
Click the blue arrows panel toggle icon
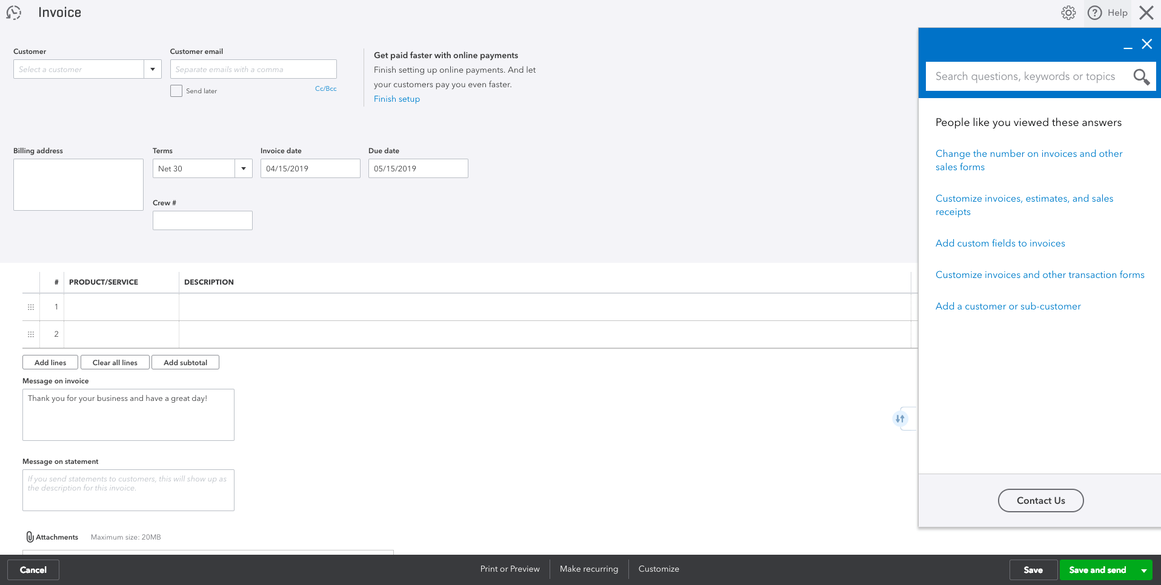point(900,418)
